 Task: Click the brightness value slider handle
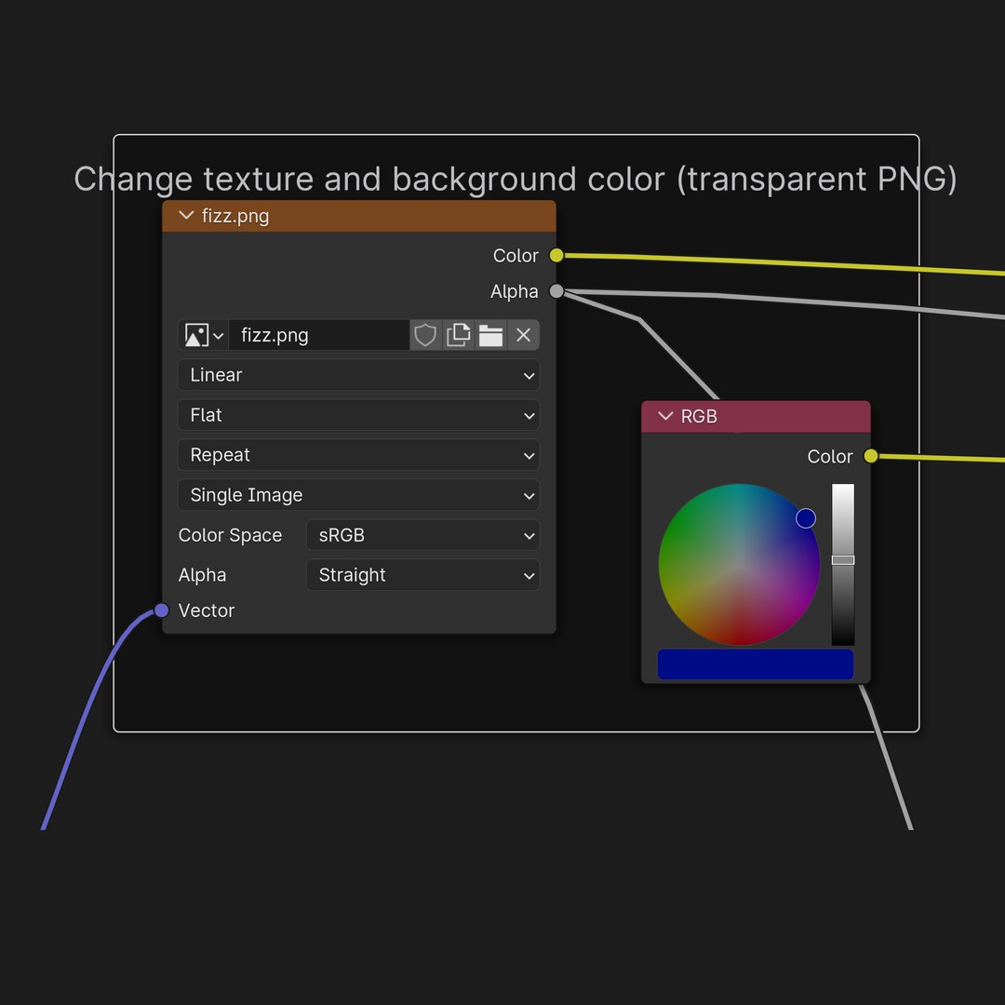click(x=843, y=560)
